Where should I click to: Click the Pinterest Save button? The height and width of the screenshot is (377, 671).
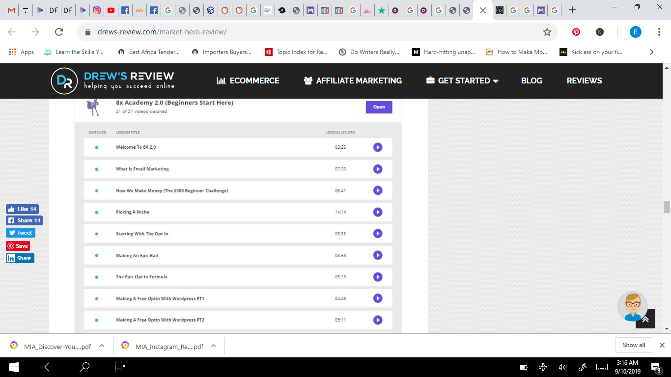point(18,246)
